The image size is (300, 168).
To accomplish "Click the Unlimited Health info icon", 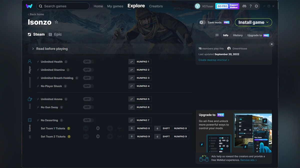I will [x=66, y=62].
